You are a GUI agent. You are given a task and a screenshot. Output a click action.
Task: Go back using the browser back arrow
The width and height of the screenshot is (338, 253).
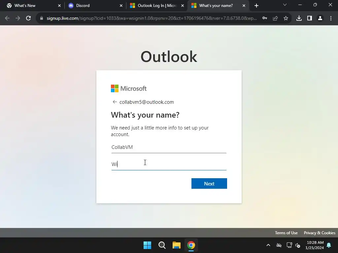click(7, 18)
